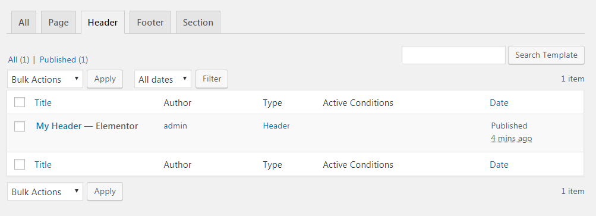
Task: Click the Search Template button
Action: point(546,55)
